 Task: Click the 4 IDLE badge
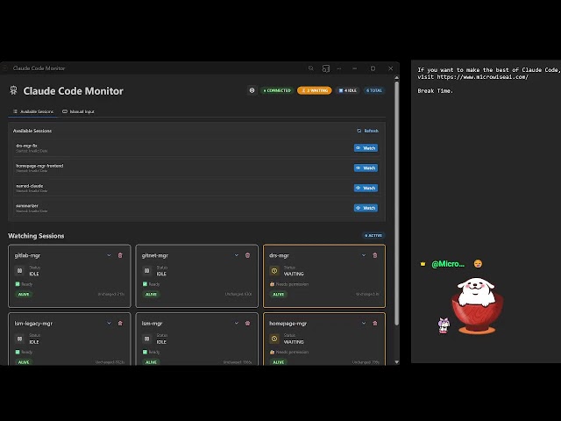pyautogui.click(x=348, y=90)
